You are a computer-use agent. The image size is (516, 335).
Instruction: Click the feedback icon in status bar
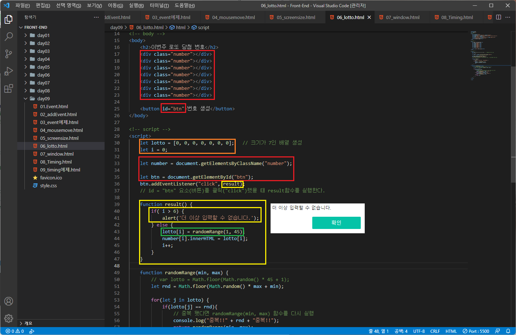pyautogui.click(x=497, y=331)
